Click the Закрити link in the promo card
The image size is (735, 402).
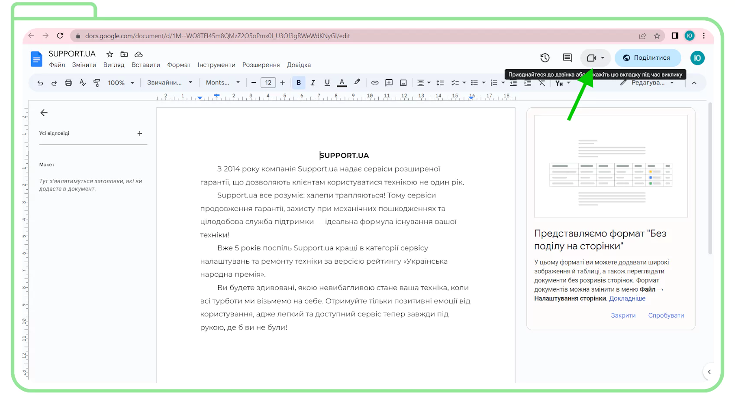click(623, 315)
